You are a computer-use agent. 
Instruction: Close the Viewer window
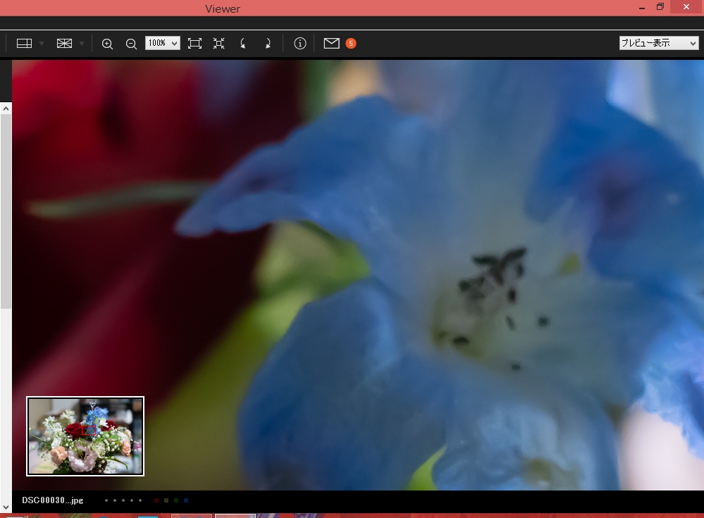[x=686, y=6]
